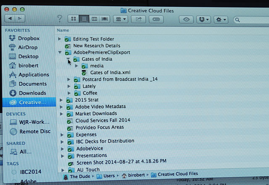Select the Editing Test Folder folder icon
The image size is (269, 185).
click(x=68, y=39)
